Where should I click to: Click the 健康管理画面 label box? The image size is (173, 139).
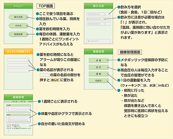pyautogui.click(x=130, y=52)
